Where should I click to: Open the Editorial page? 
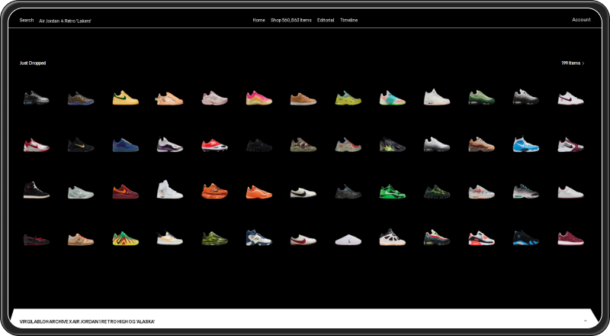326,20
